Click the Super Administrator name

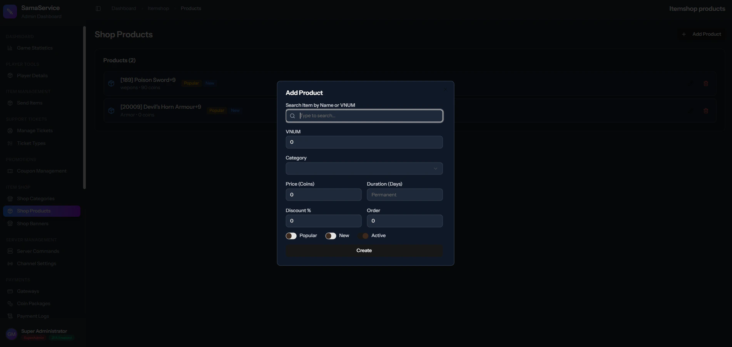pos(44,331)
